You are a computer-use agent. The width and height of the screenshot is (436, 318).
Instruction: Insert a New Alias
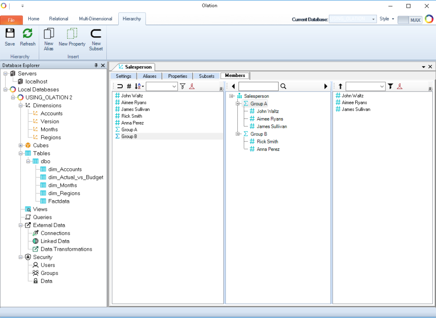49,39
